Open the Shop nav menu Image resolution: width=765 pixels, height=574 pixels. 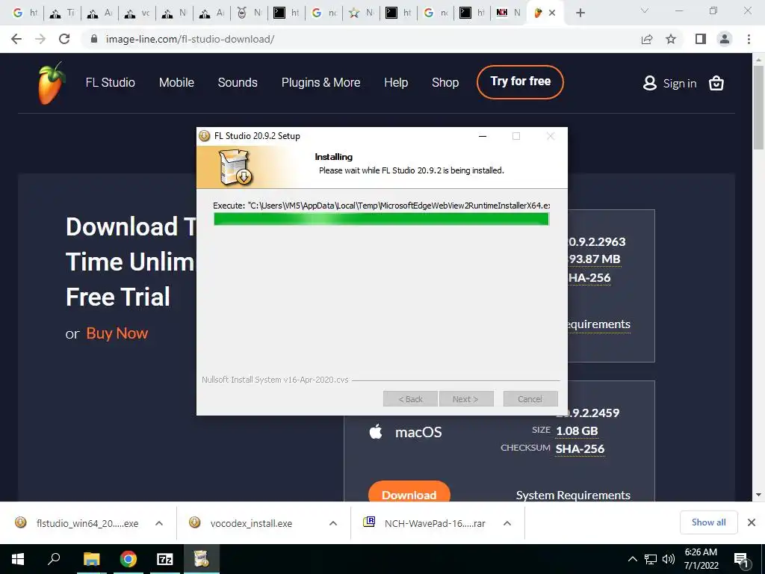tap(445, 82)
